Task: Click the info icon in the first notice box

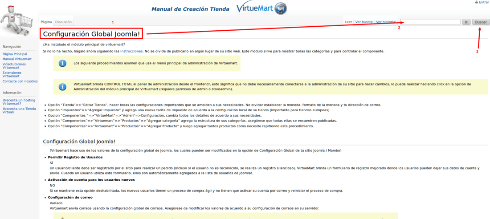Action: [63, 63]
